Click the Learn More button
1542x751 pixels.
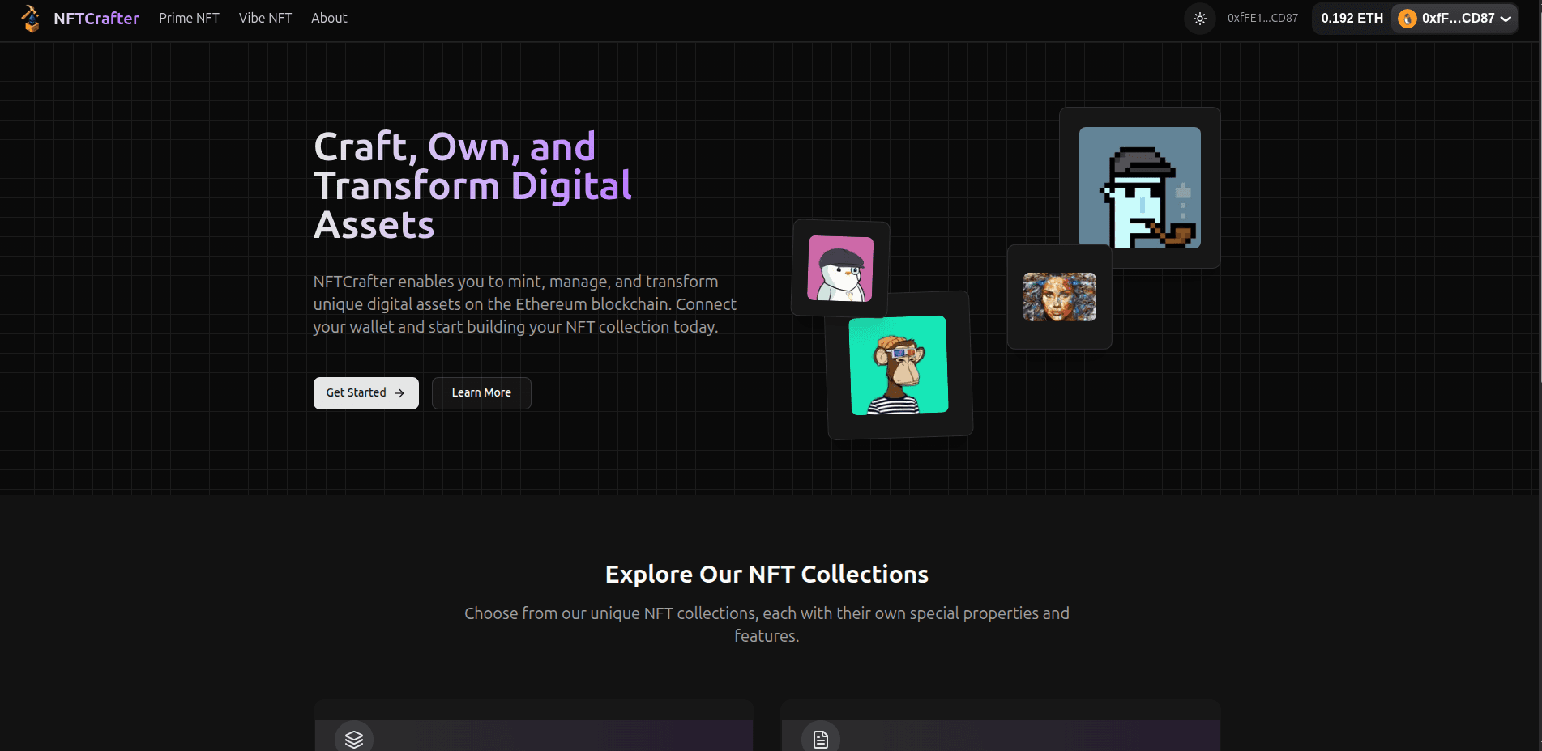(x=481, y=393)
